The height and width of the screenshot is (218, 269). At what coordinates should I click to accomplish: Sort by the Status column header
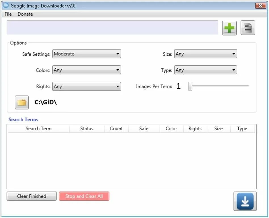pyautogui.click(x=87, y=129)
